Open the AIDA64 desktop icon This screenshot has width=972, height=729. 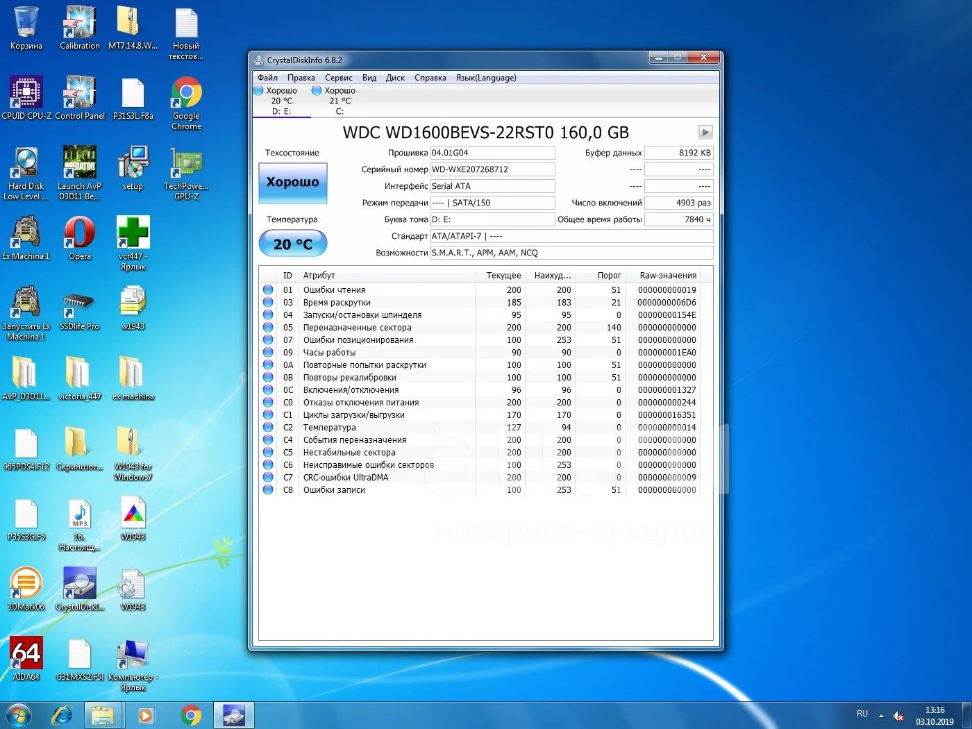[26, 658]
